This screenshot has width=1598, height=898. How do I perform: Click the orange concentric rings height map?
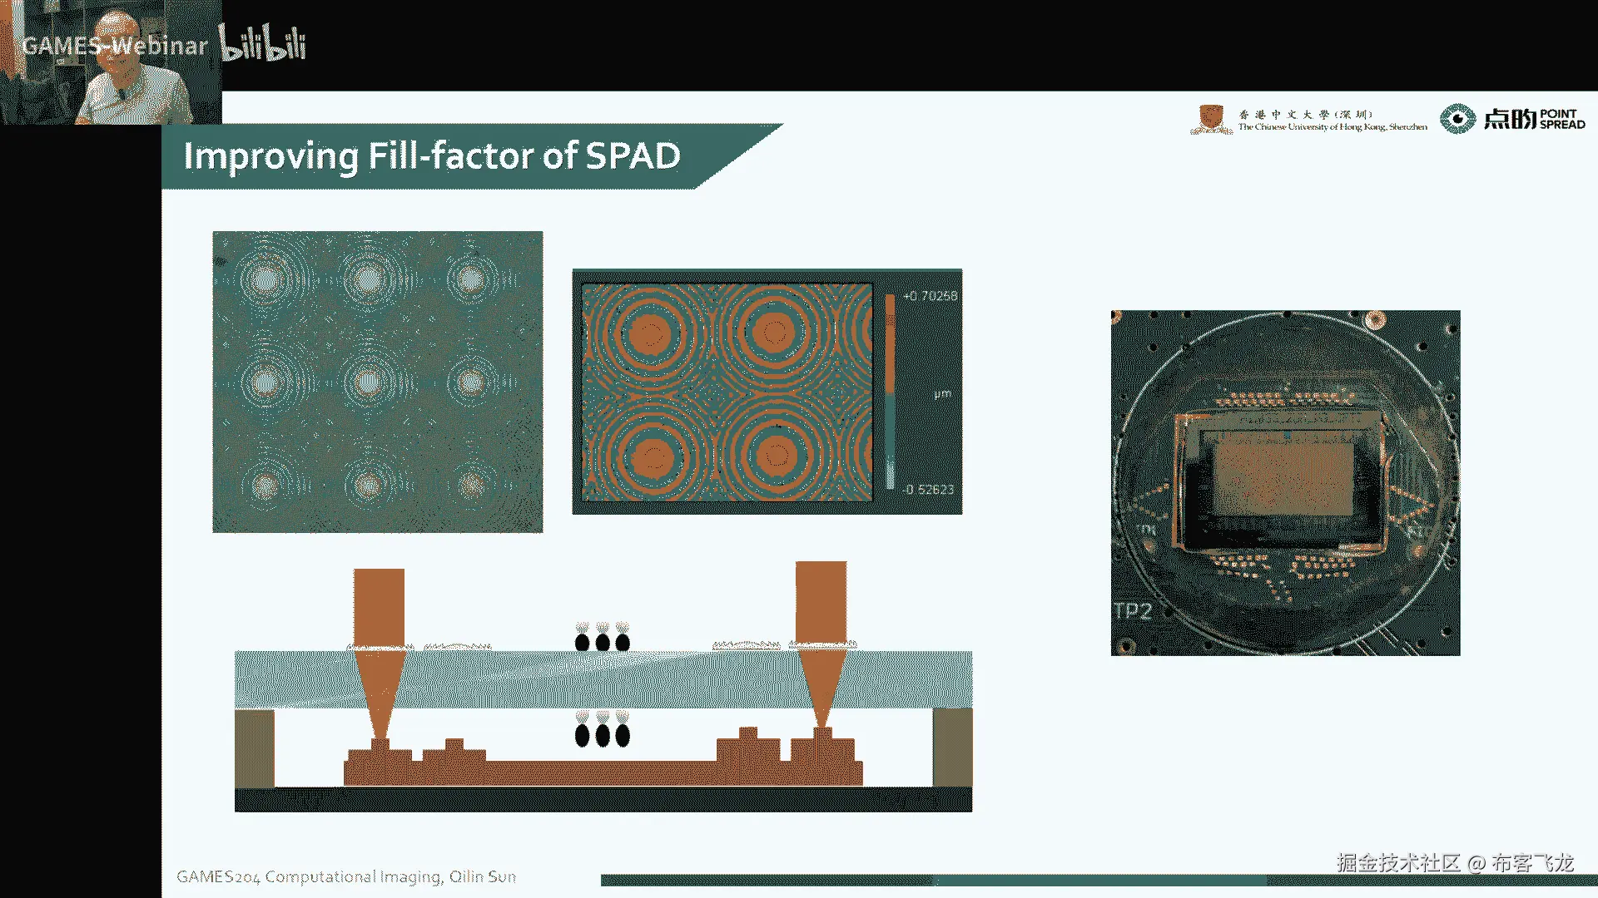click(727, 392)
